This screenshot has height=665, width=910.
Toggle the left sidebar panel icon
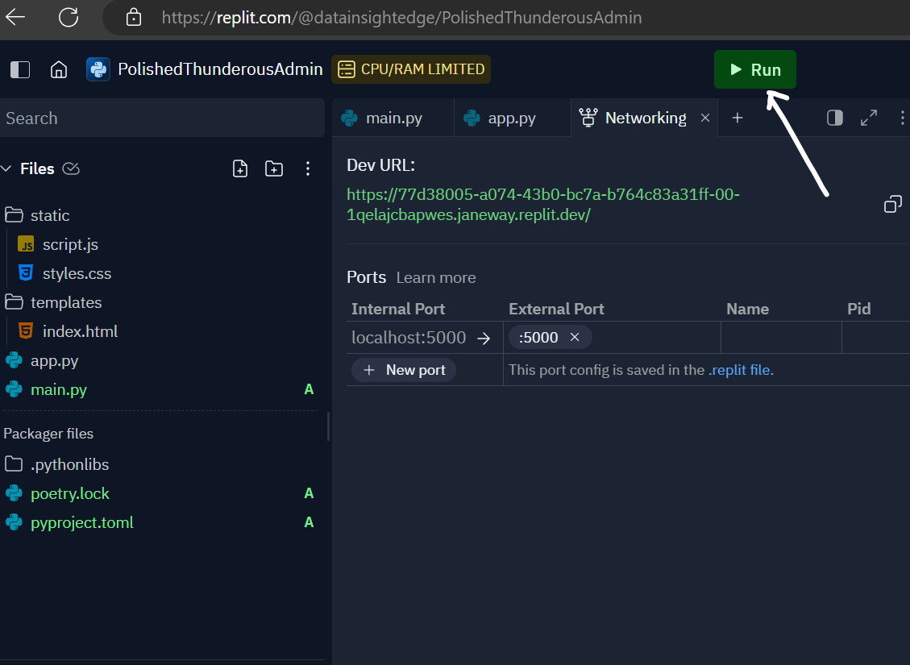click(20, 69)
